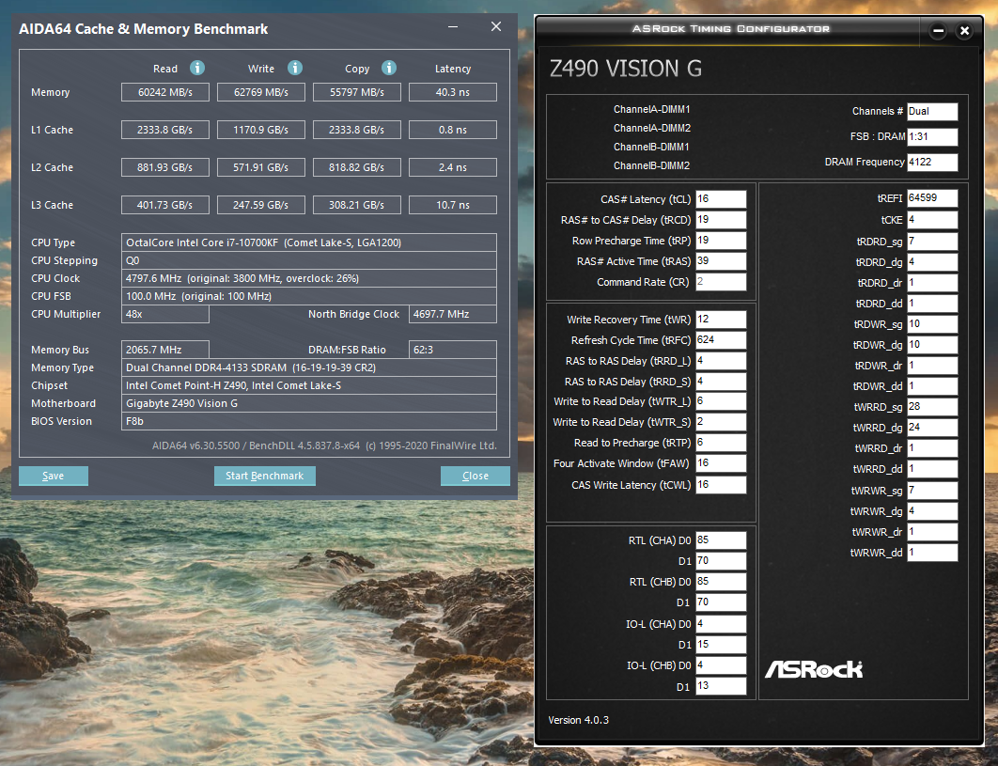Image resolution: width=998 pixels, height=766 pixels.
Task: Select the Memory write value 62769 MB/s
Action: [x=261, y=92]
